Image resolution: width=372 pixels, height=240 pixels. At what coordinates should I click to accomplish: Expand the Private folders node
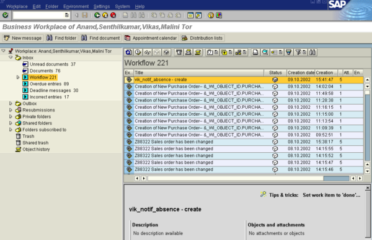(x=11, y=116)
